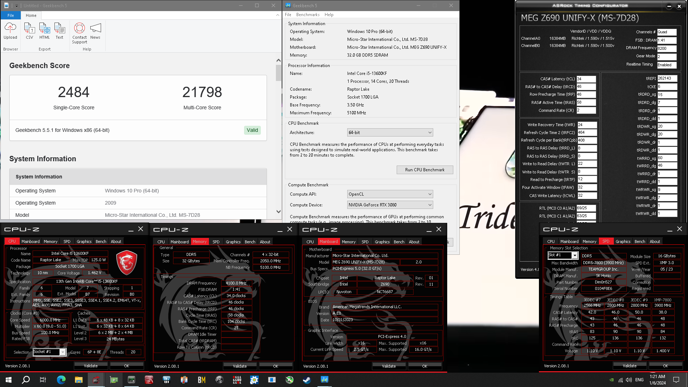688x387 pixels.
Task: Select the CPU-Z taskbar icon
Action: tap(96, 380)
